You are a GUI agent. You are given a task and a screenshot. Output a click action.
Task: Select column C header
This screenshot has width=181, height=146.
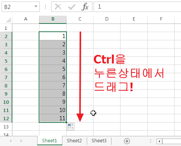(x=80, y=19)
